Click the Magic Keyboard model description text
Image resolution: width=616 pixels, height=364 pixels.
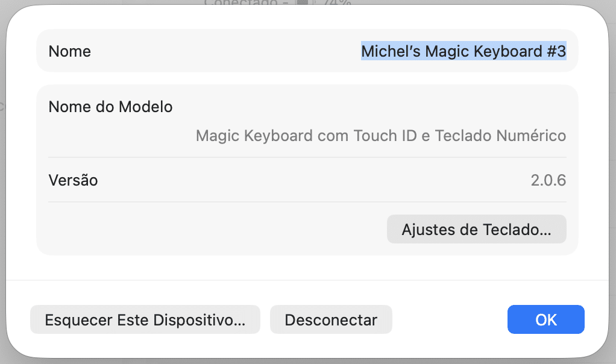coord(380,136)
